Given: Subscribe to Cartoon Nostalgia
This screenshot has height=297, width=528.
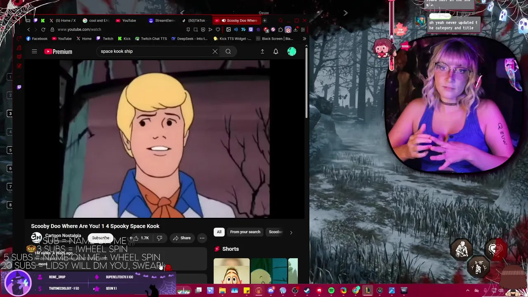Looking at the screenshot, I should coord(101,238).
